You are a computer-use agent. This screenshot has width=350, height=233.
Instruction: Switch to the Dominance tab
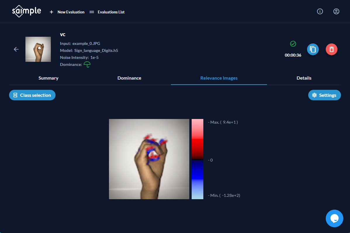click(x=129, y=78)
